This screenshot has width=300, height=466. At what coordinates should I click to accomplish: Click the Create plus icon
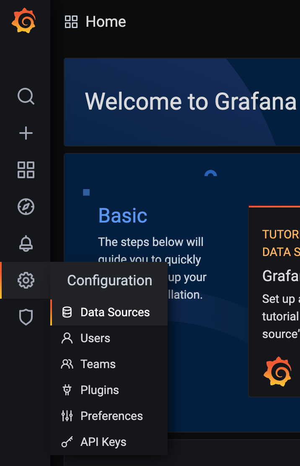26,133
